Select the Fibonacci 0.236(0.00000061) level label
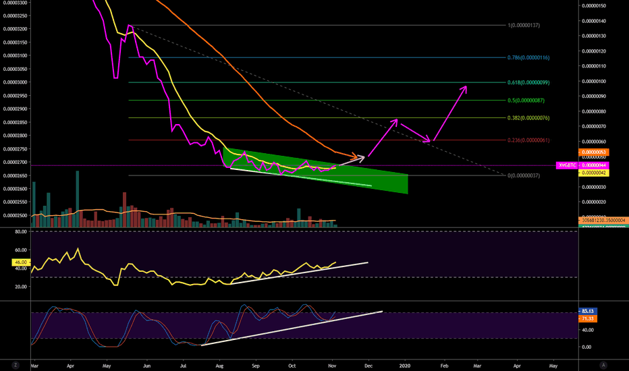This screenshot has height=371, width=629. click(x=528, y=140)
